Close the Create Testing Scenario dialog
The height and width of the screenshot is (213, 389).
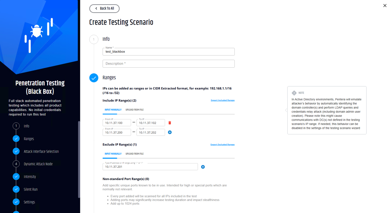click(x=385, y=6)
